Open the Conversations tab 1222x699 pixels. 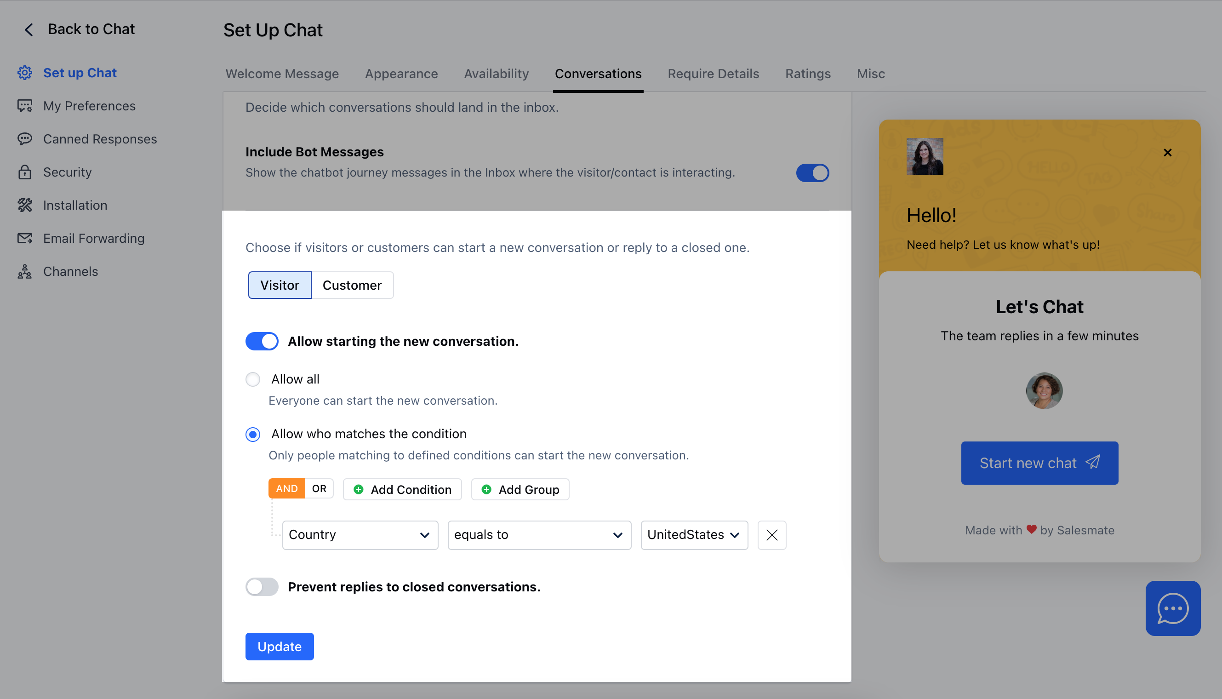coord(598,74)
